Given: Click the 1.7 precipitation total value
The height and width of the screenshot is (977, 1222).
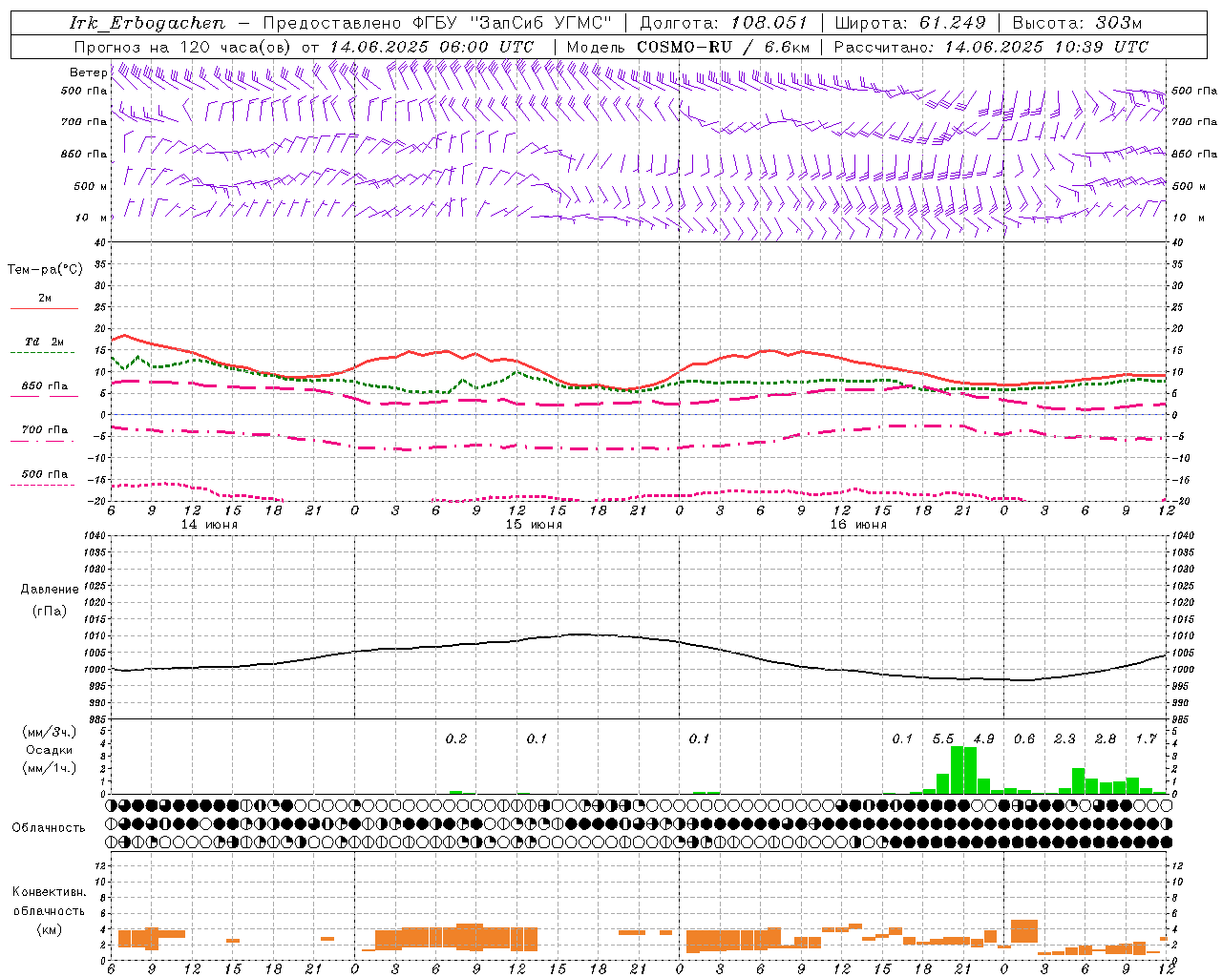Looking at the screenshot, I should coord(1147,739).
